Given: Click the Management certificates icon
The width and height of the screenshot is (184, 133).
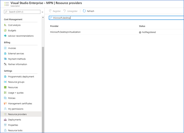Looking at the screenshot, I should click(5, 103).
